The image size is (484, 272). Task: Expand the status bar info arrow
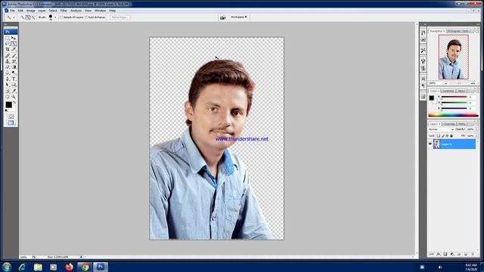coord(81,257)
